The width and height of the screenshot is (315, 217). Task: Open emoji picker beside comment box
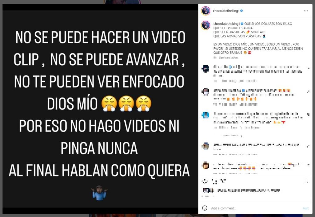point(205,208)
